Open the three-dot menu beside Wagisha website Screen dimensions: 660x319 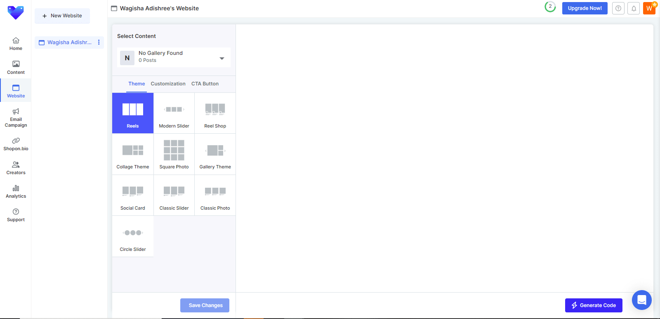click(x=99, y=42)
